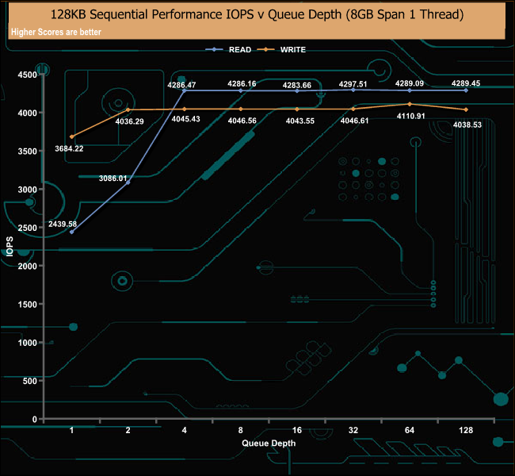This screenshot has height=476, width=515.
Task: Select WRITE data label 4110.91
Action: [x=411, y=116]
